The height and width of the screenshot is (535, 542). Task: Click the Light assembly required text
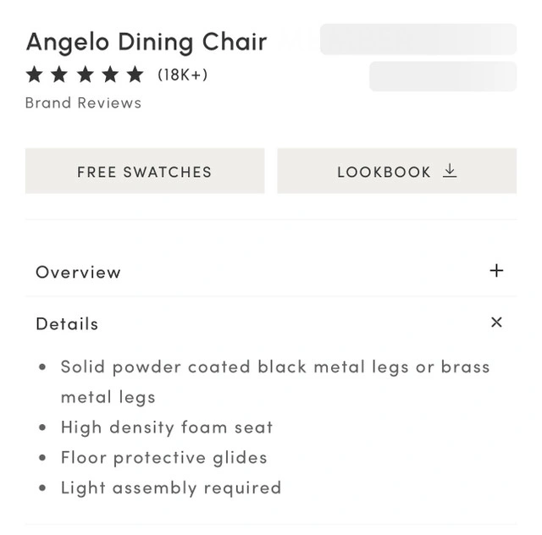[170, 488]
